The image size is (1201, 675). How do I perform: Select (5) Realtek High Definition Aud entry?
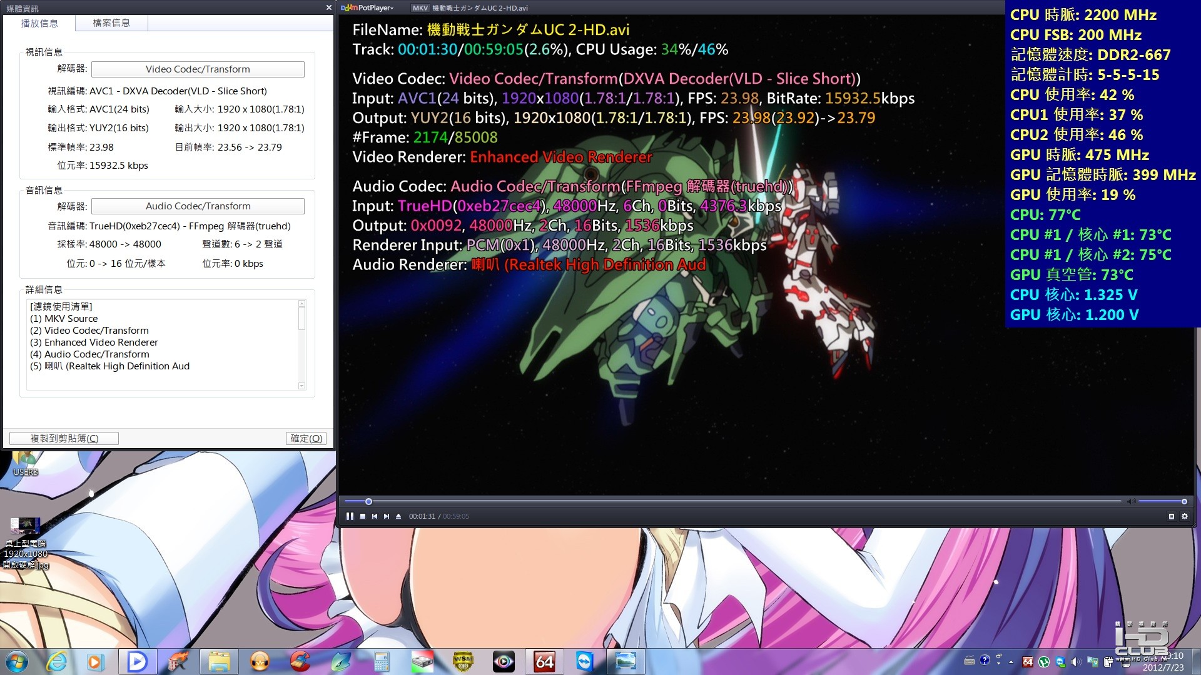(x=109, y=366)
